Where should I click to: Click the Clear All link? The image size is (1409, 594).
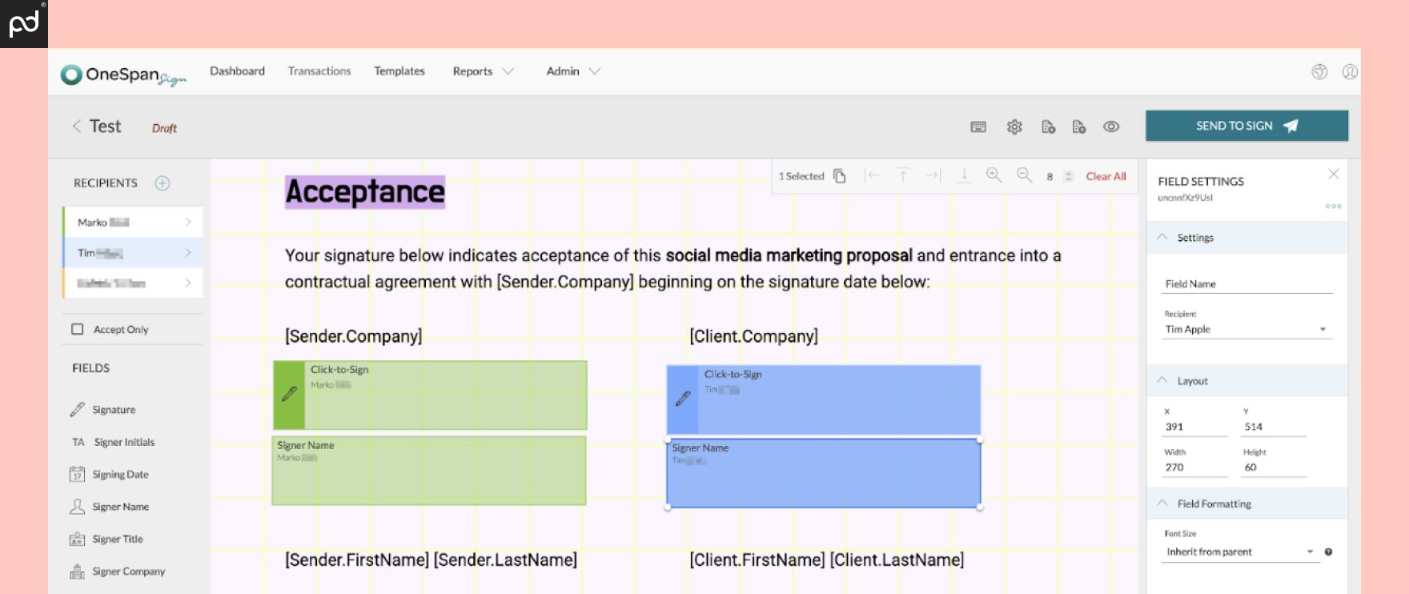(1106, 176)
